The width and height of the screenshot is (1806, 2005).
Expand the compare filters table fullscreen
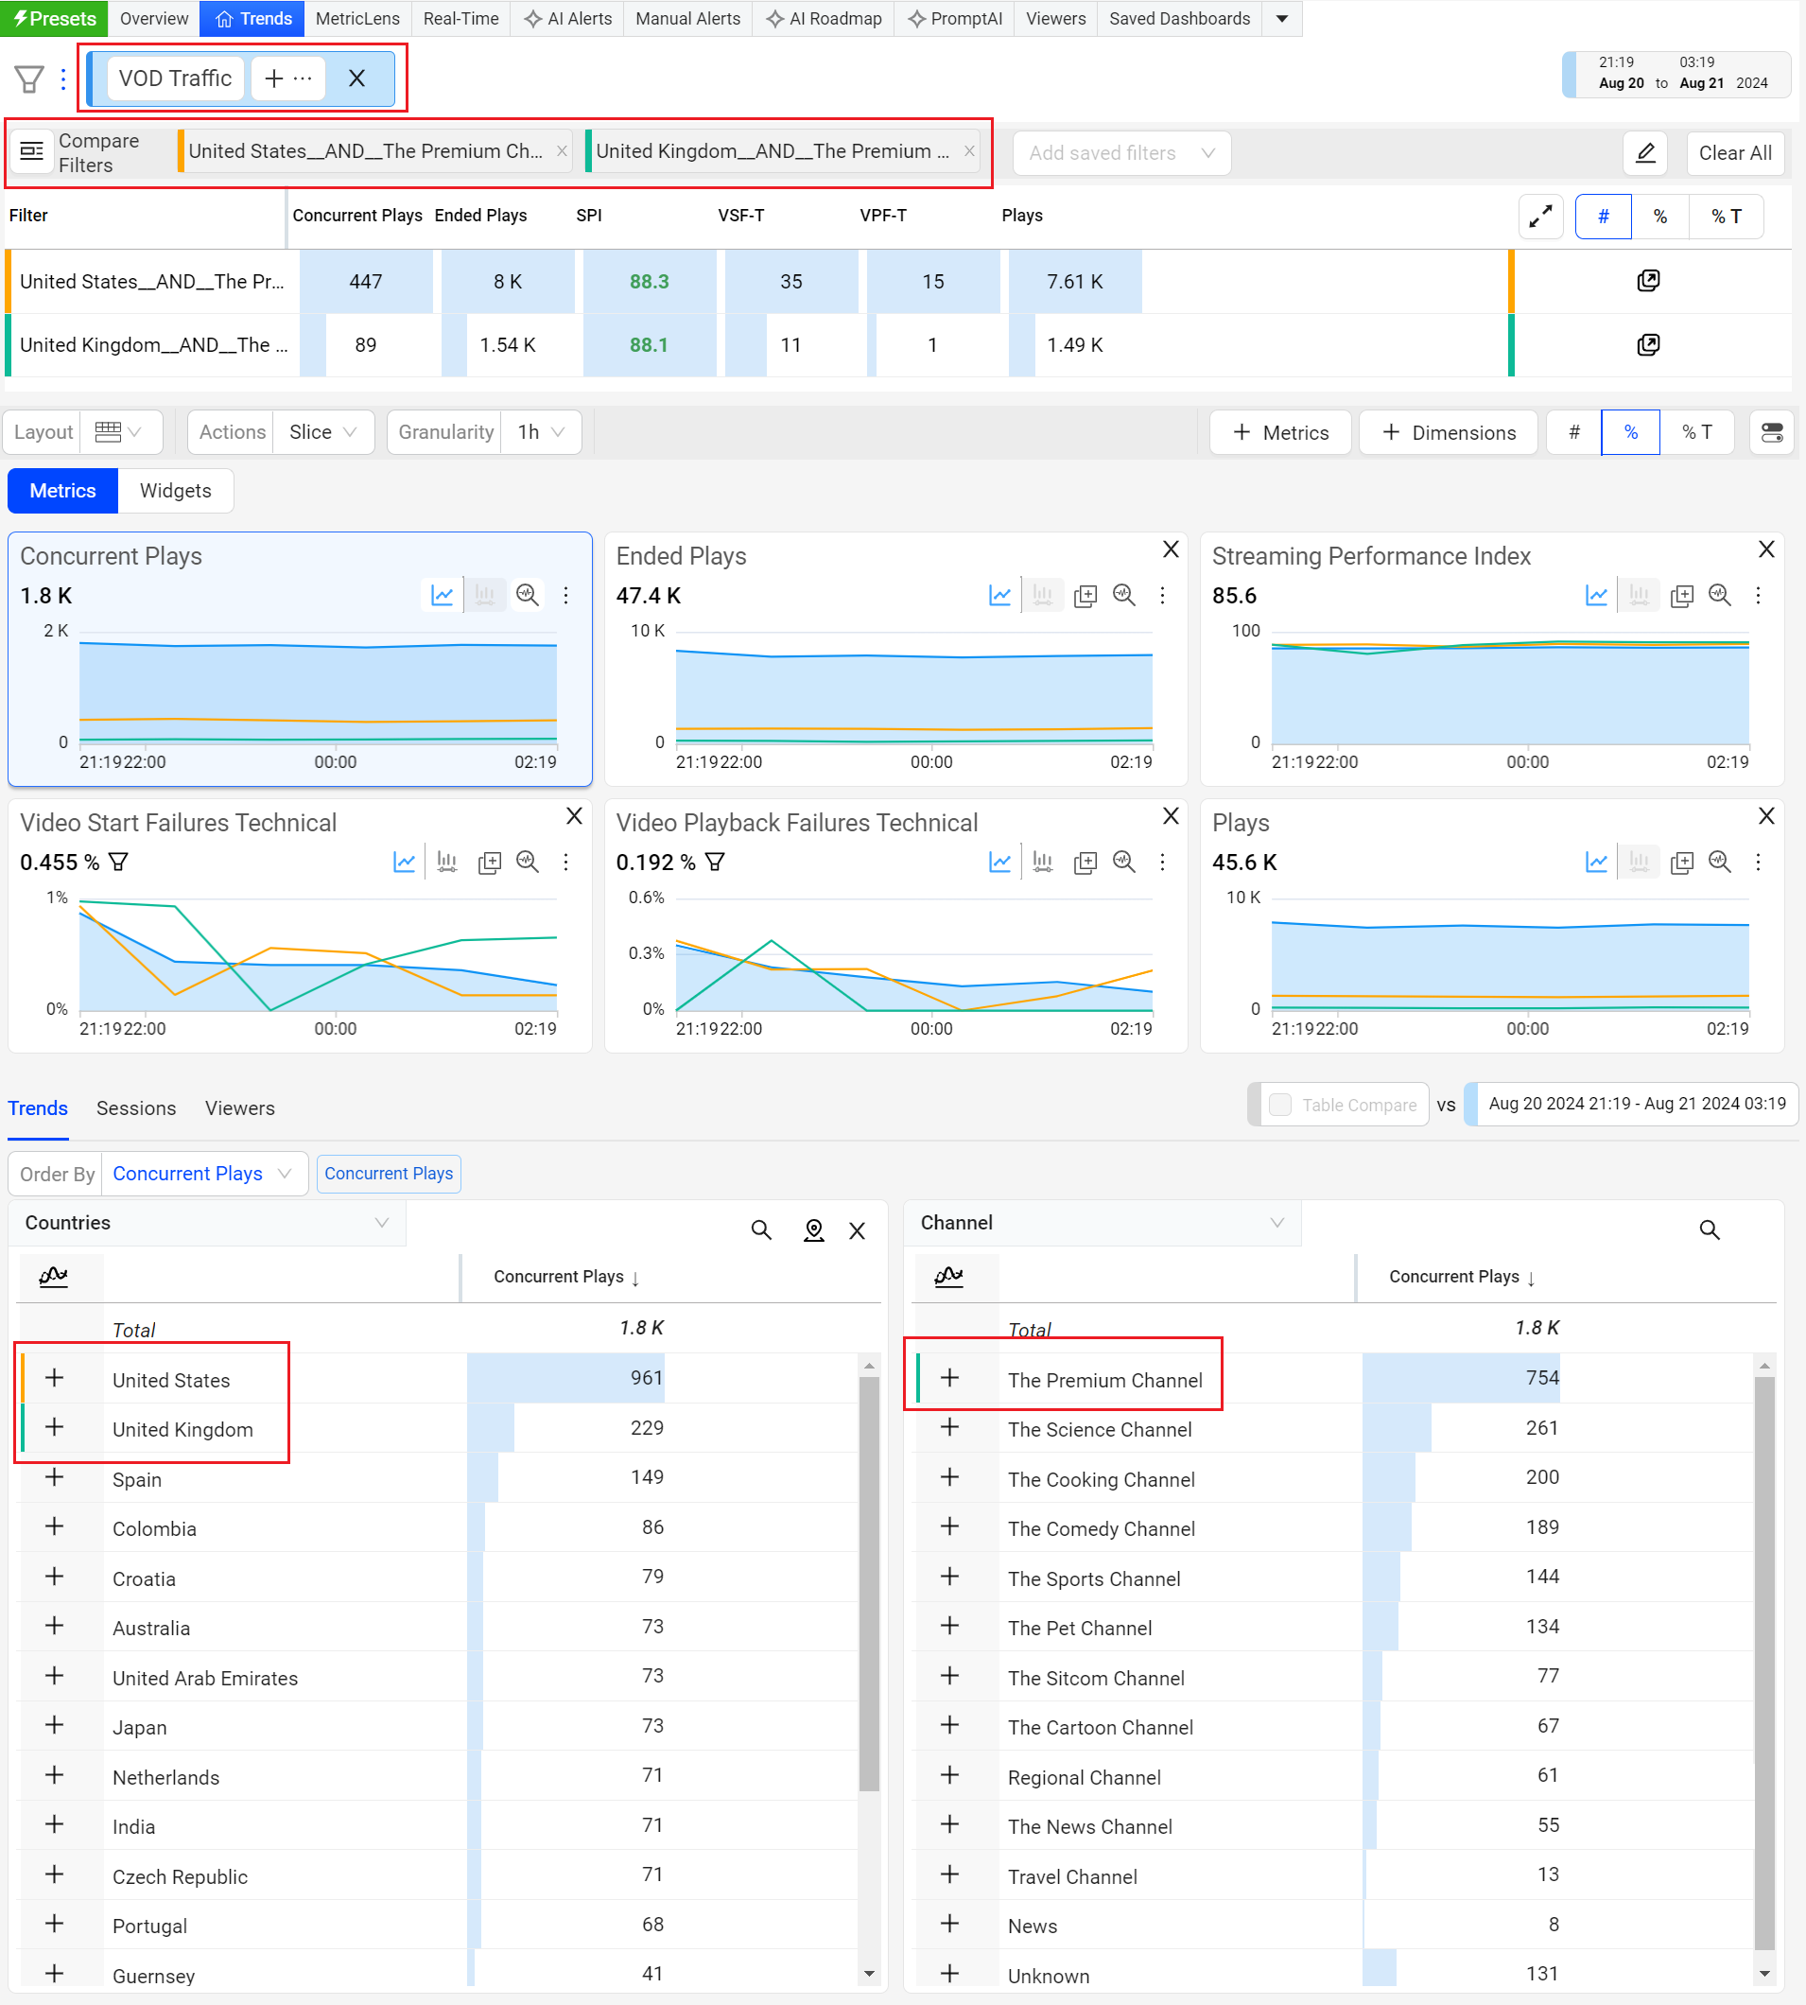tap(1540, 217)
